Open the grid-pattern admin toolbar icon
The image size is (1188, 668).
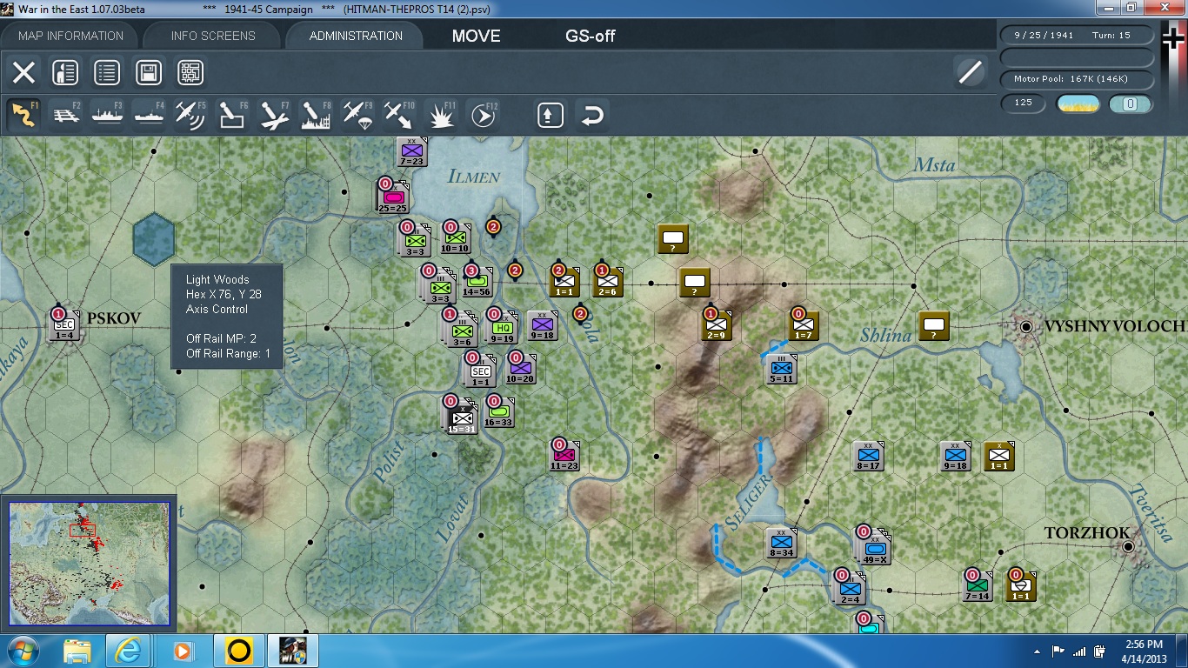point(190,72)
